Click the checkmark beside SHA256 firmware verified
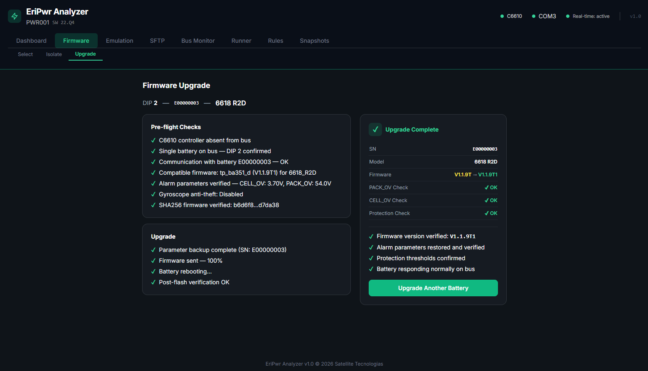The height and width of the screenshot is (371, 648). pos(153,205)
